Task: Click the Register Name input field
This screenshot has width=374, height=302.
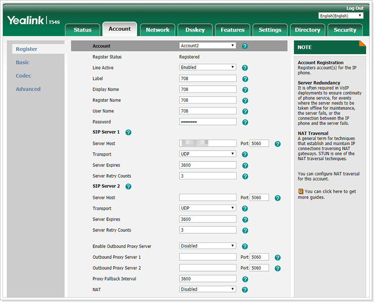Action: coord(208,100)
